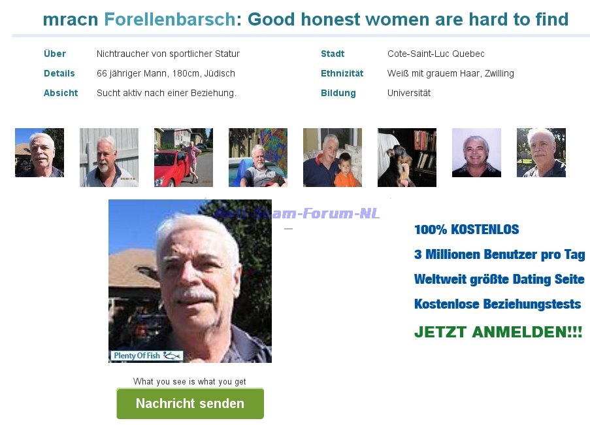Open the first close-up face thumbnail
This screenshot has width=590, height=425.
point(39,152)
